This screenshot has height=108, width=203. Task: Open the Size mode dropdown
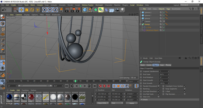pos(117,103)
